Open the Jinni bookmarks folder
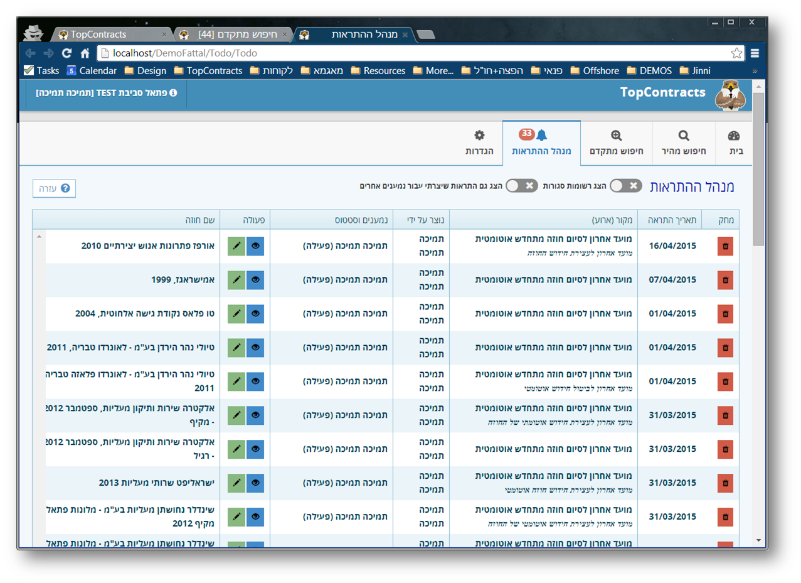Viewport: 801px width, 583px height. [695, 70]
